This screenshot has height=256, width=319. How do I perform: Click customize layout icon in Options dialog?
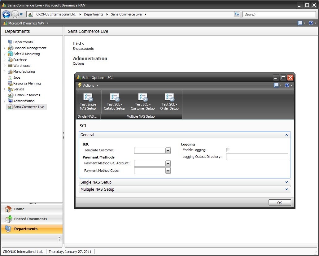(276, 85)
